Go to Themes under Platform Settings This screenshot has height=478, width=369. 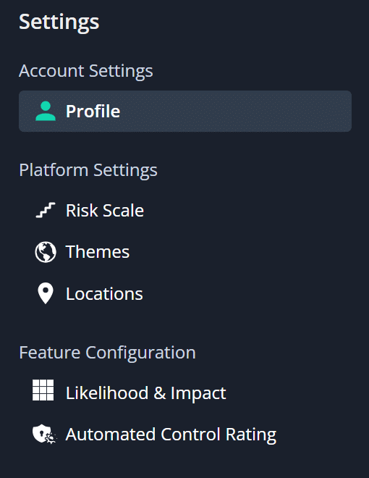pyautogui.click(x=98, y=252)
